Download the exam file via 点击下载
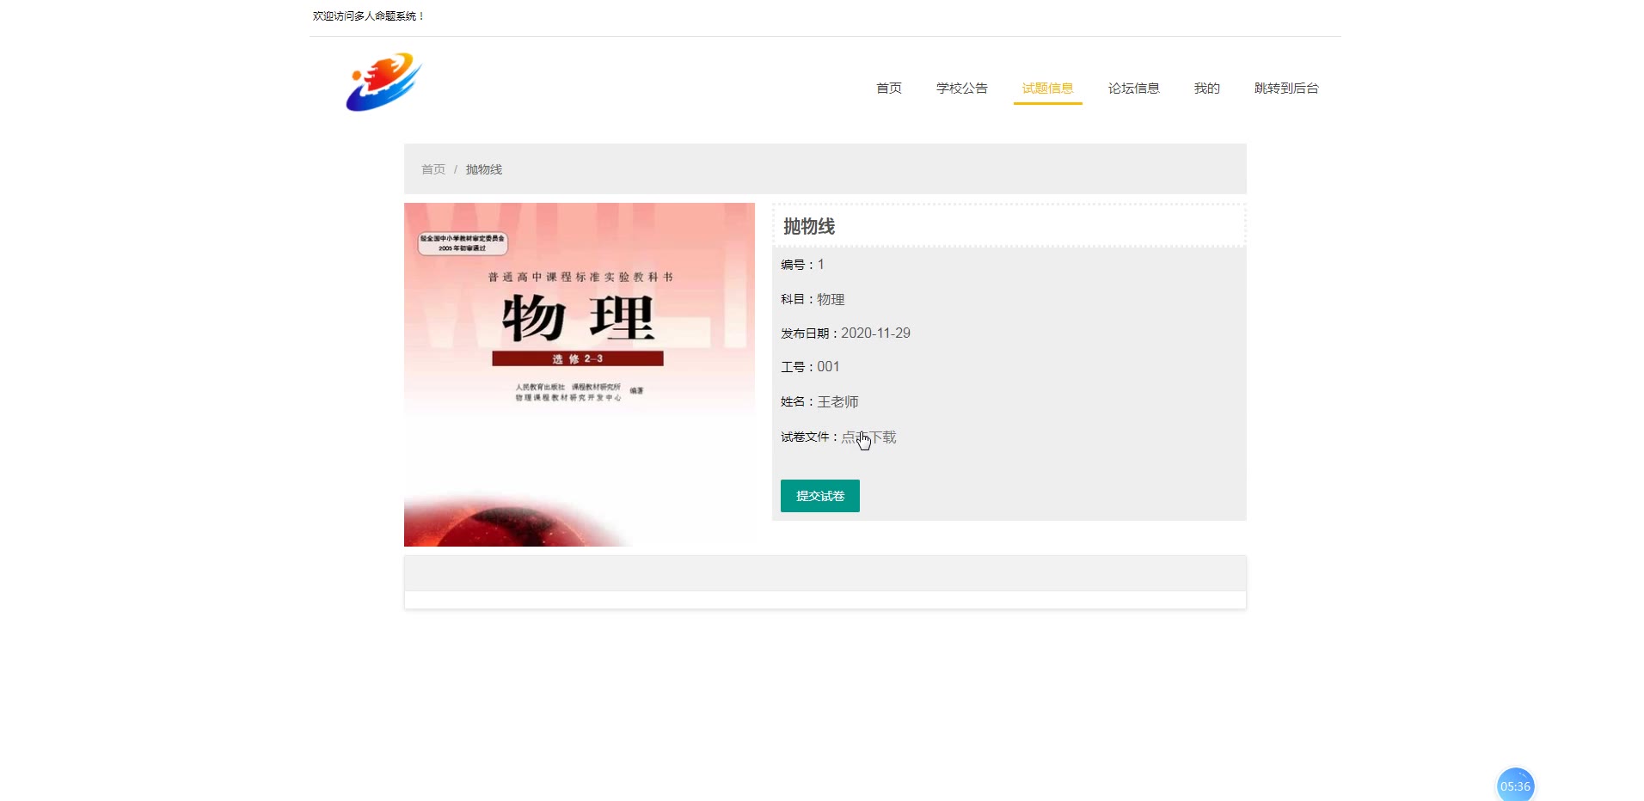Viewport: 1644px width, 801px height. click(x=868, y=437)
